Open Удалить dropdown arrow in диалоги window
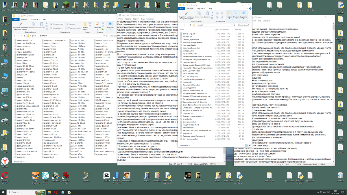The width and height of the screenshot is (347, 195). pos(76,24)
